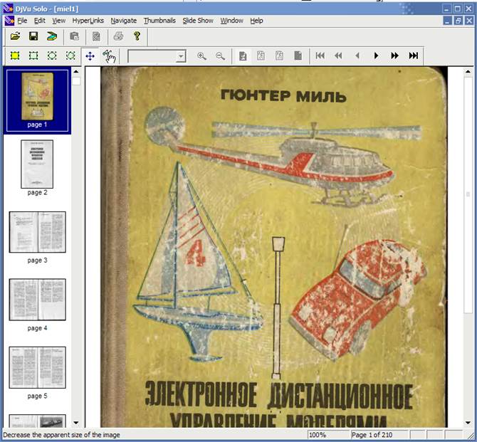
Task: Zoom in with the magnifier plus icon
Action: [x=201, y=56]
